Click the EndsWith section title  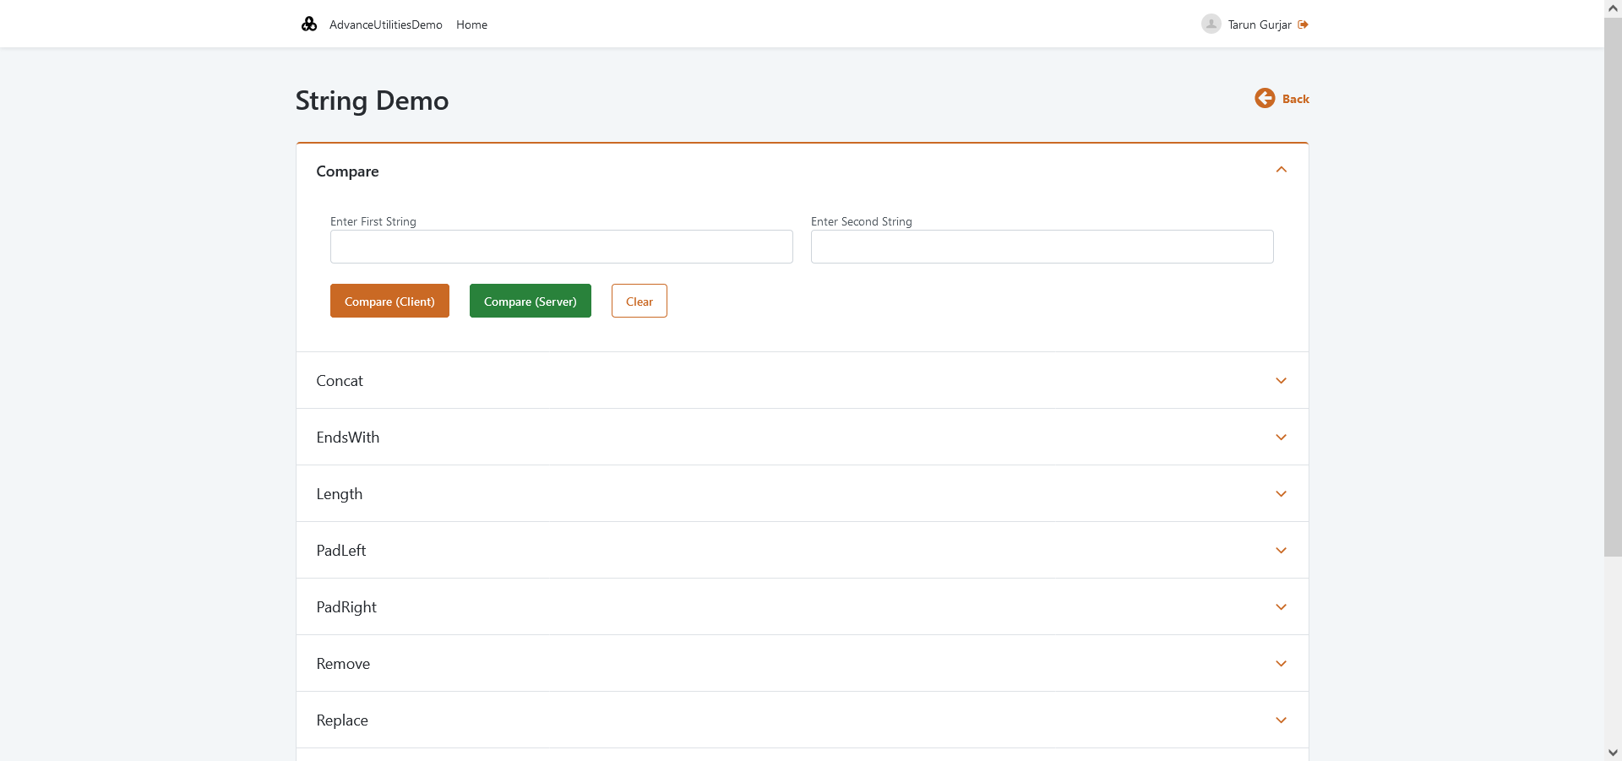click(x=348, y=438)
